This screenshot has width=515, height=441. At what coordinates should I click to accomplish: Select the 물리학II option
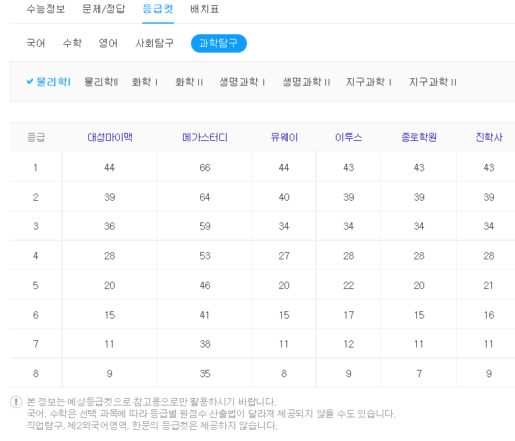(101, 82)
